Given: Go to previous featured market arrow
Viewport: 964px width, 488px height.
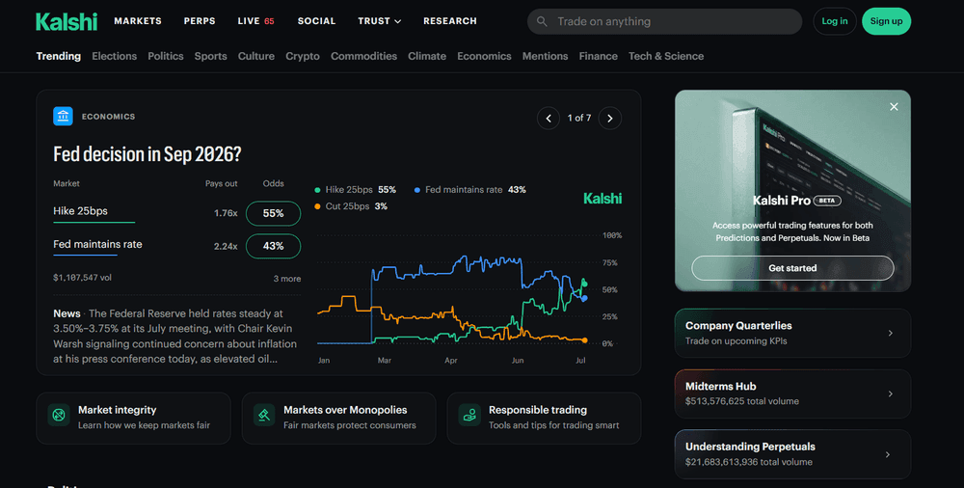Looking at the screenshot, I should 549,119.
